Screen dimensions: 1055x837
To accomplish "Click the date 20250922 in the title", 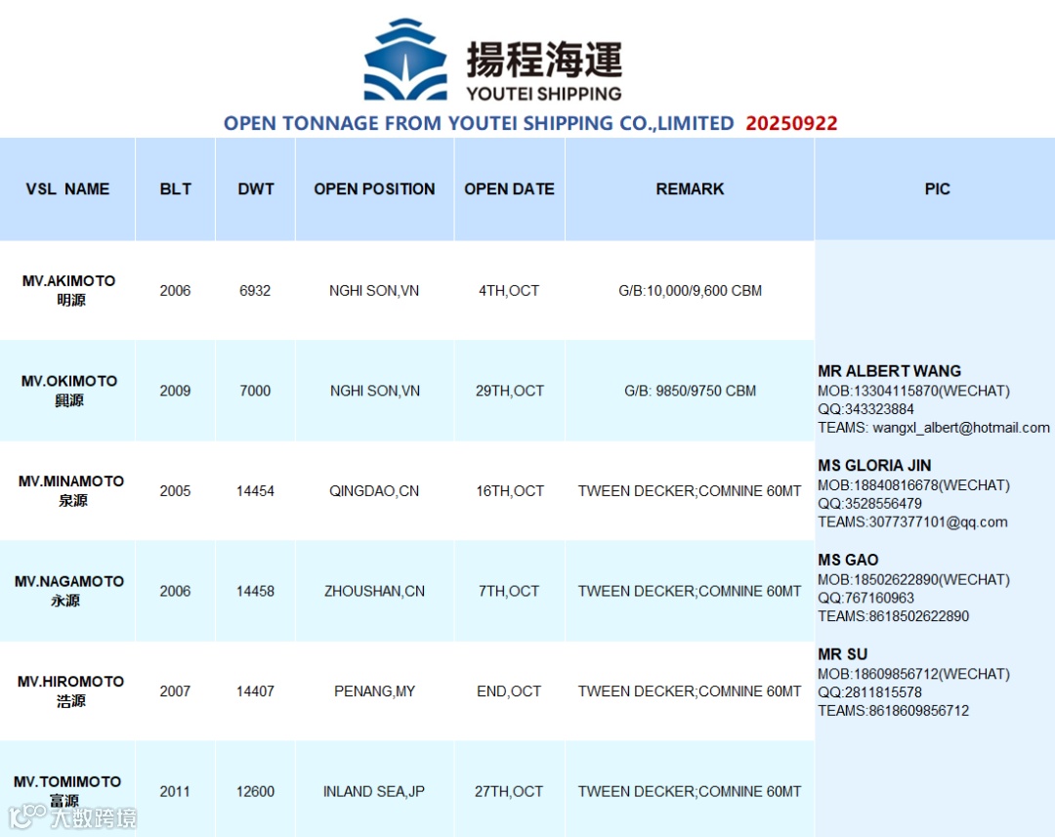I will tap(791, 123).
